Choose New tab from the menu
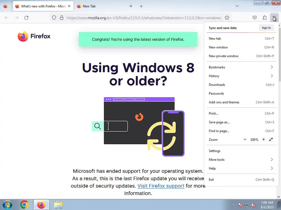The width and height of the screenshot is (281, 210). pyautogui.click(x=241, y=39)
